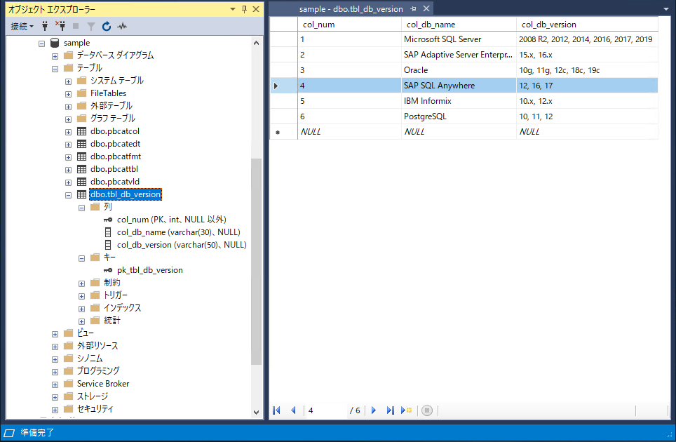Go to first row in grid navigator
This screenshot has height=442, width=676.
(277, 410)
